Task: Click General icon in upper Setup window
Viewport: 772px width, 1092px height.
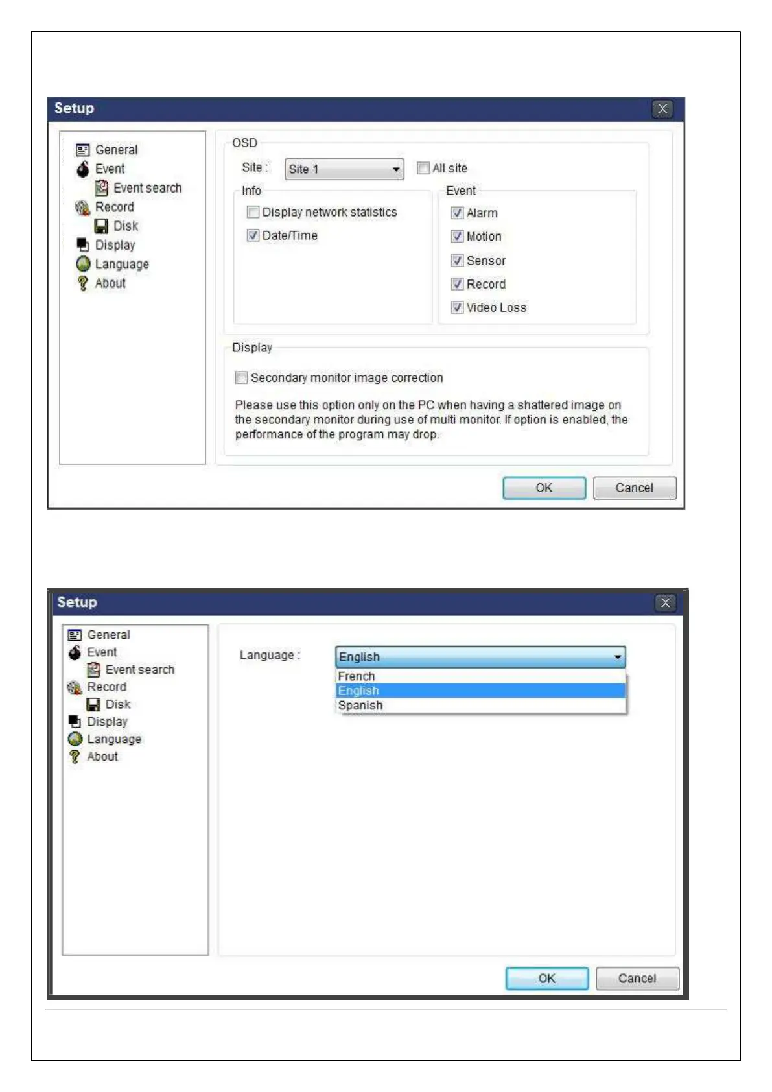Action: click(82, 150)
